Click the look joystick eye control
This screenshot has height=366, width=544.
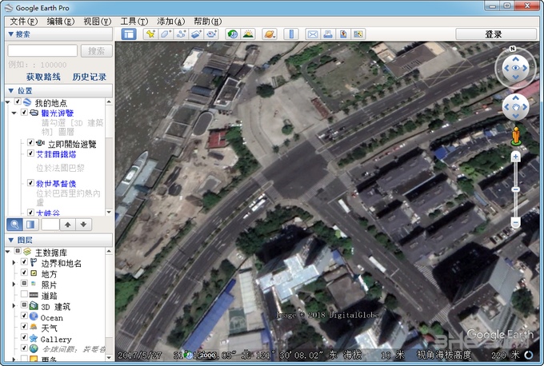click(515, 68)
